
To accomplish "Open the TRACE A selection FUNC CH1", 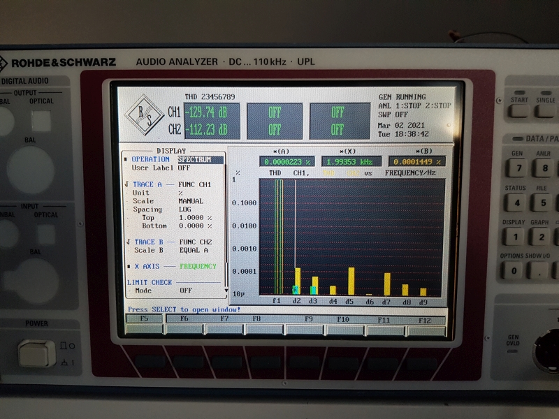I will (x=195, y=184).
